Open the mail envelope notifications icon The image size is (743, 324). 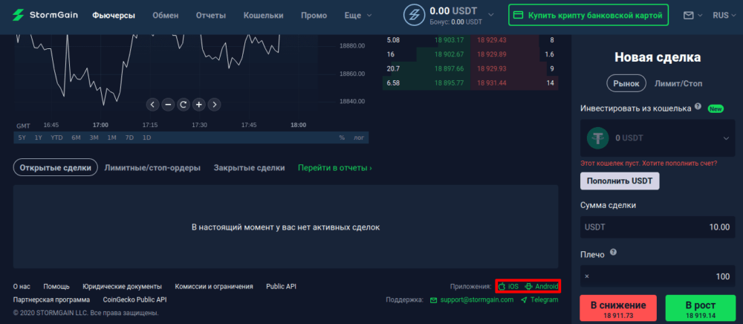688,15
